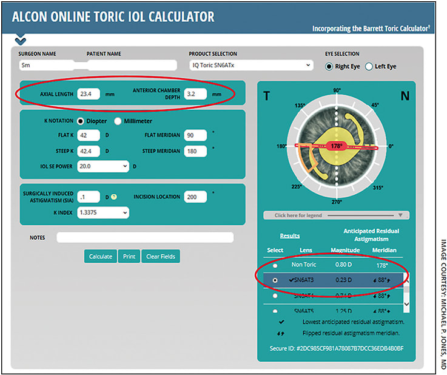Viewport: 447px width, 375px height.
Task: Click the SIA value field
Action: click(89, 197)
